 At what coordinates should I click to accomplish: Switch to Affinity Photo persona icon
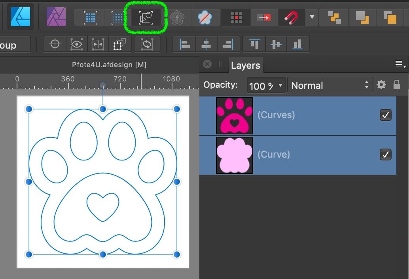[x=56, y=17]
